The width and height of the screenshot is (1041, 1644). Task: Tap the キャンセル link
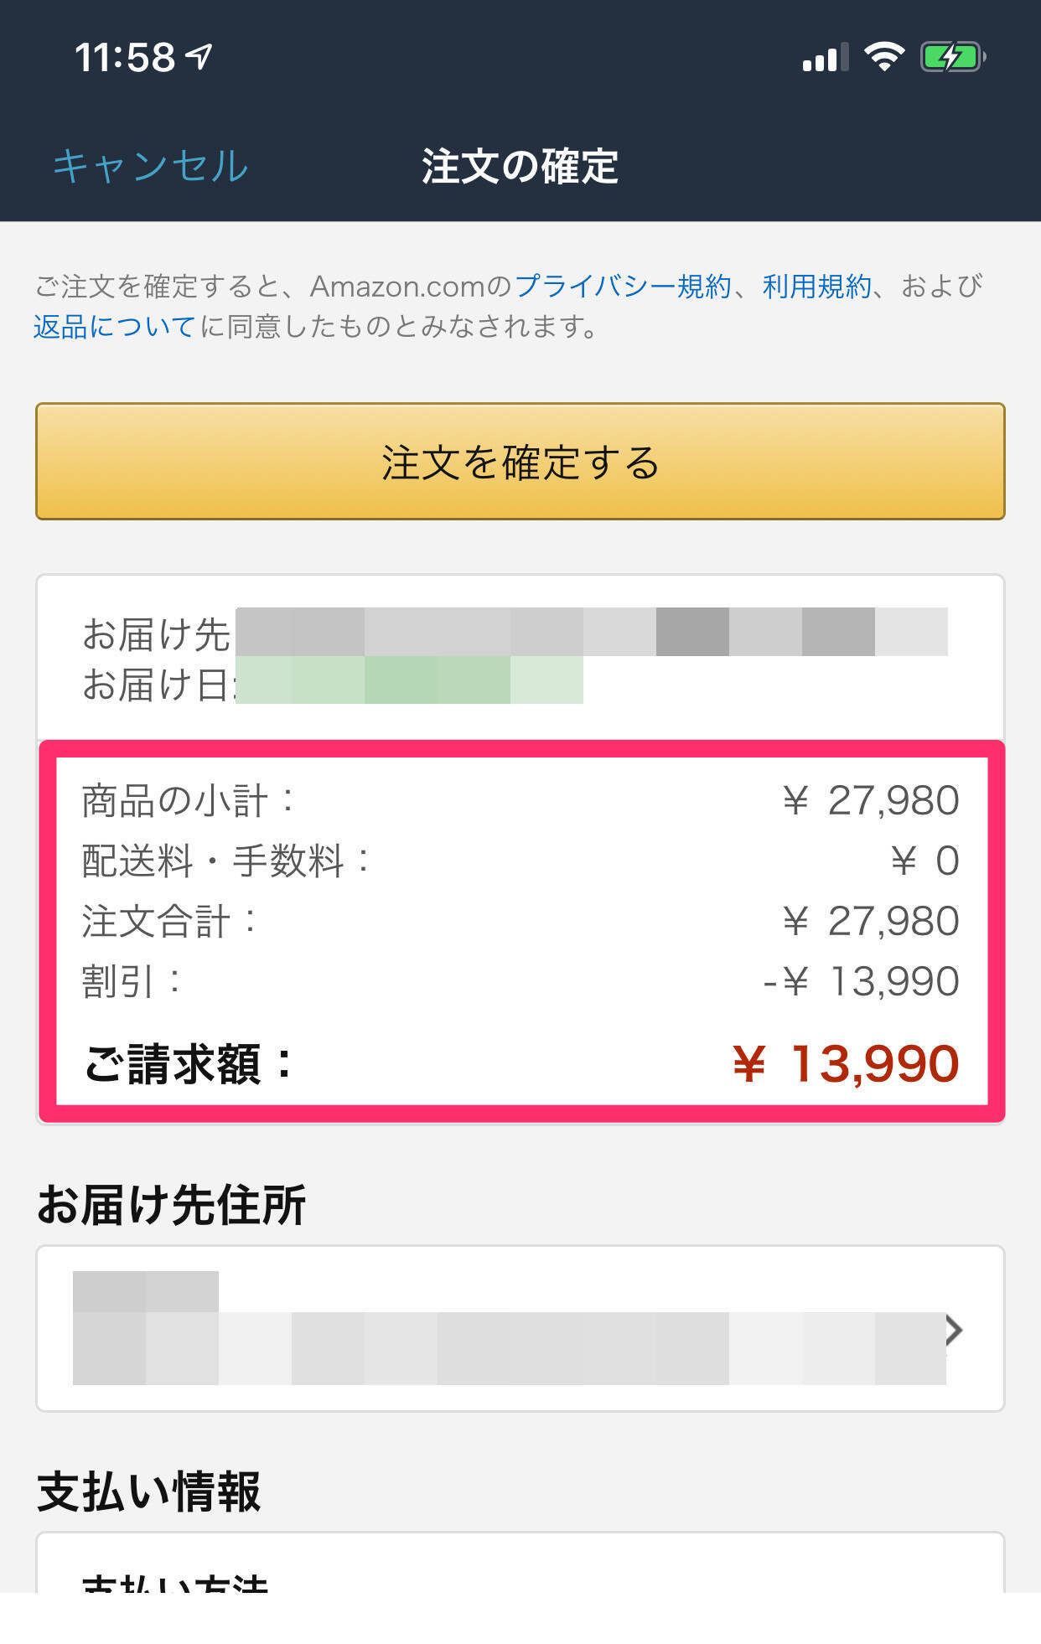[x=151, y=166]
